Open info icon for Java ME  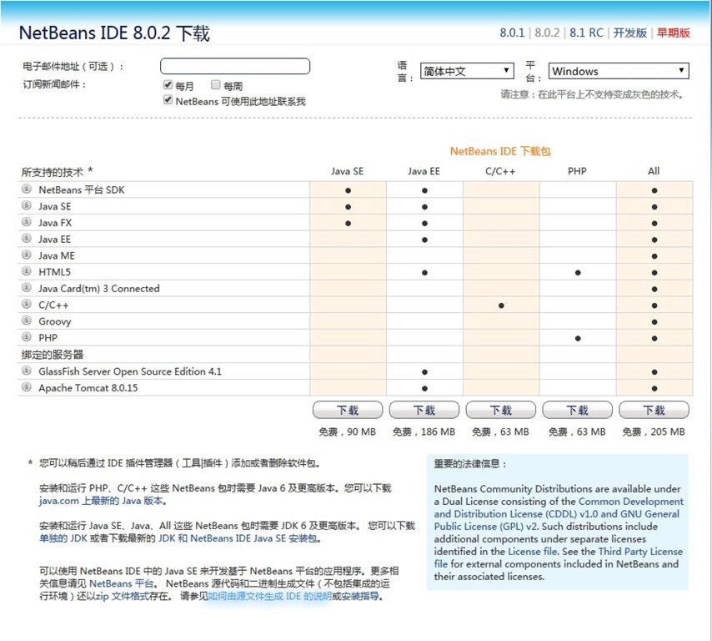point(27,254)
